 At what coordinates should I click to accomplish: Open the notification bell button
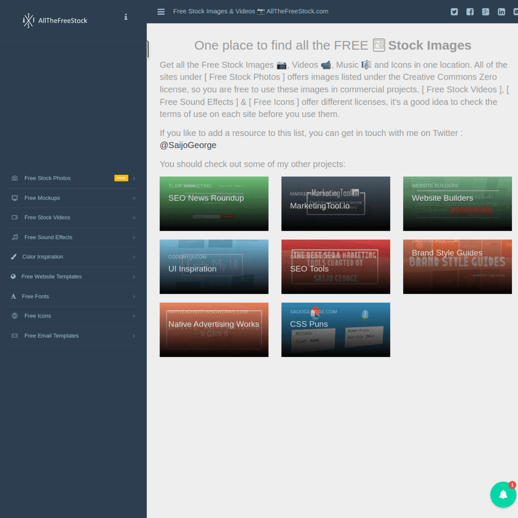[503, 495]
